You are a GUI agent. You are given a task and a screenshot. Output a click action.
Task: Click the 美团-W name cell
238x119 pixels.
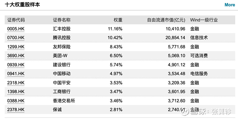click(x=60, y=56)
